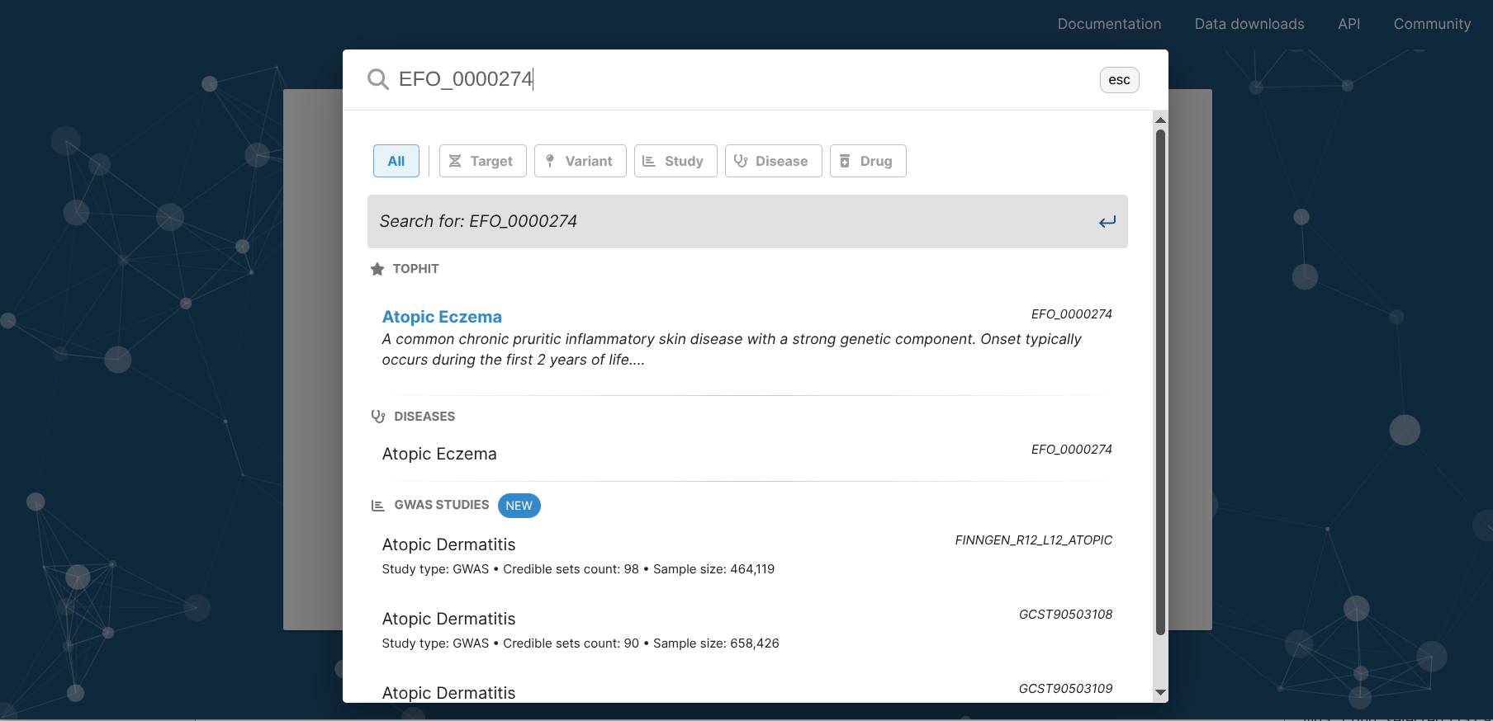Open the Atopic Eczema top hit link

click(442, 317)
